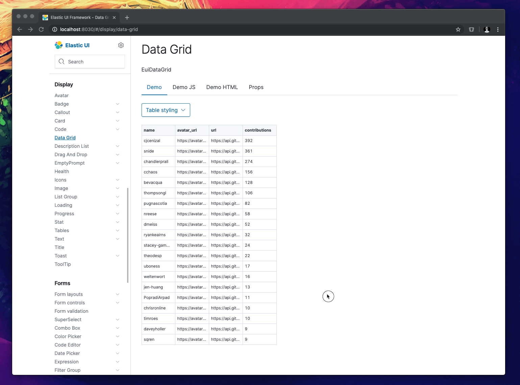Image resolution: width=520 pixels, height=385 pixels.
Task: Click the shield extension icon
Action: pyautogui.click(x=471, y=29)
